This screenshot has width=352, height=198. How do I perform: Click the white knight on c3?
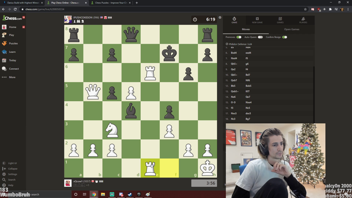click(112, 130)
